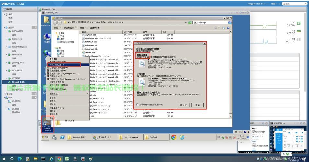
Task: Click the server2016yuan VM icon
Action: click(x=9, y=47)
